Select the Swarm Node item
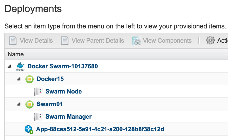 pyautogui.click(x=63, y=92)
